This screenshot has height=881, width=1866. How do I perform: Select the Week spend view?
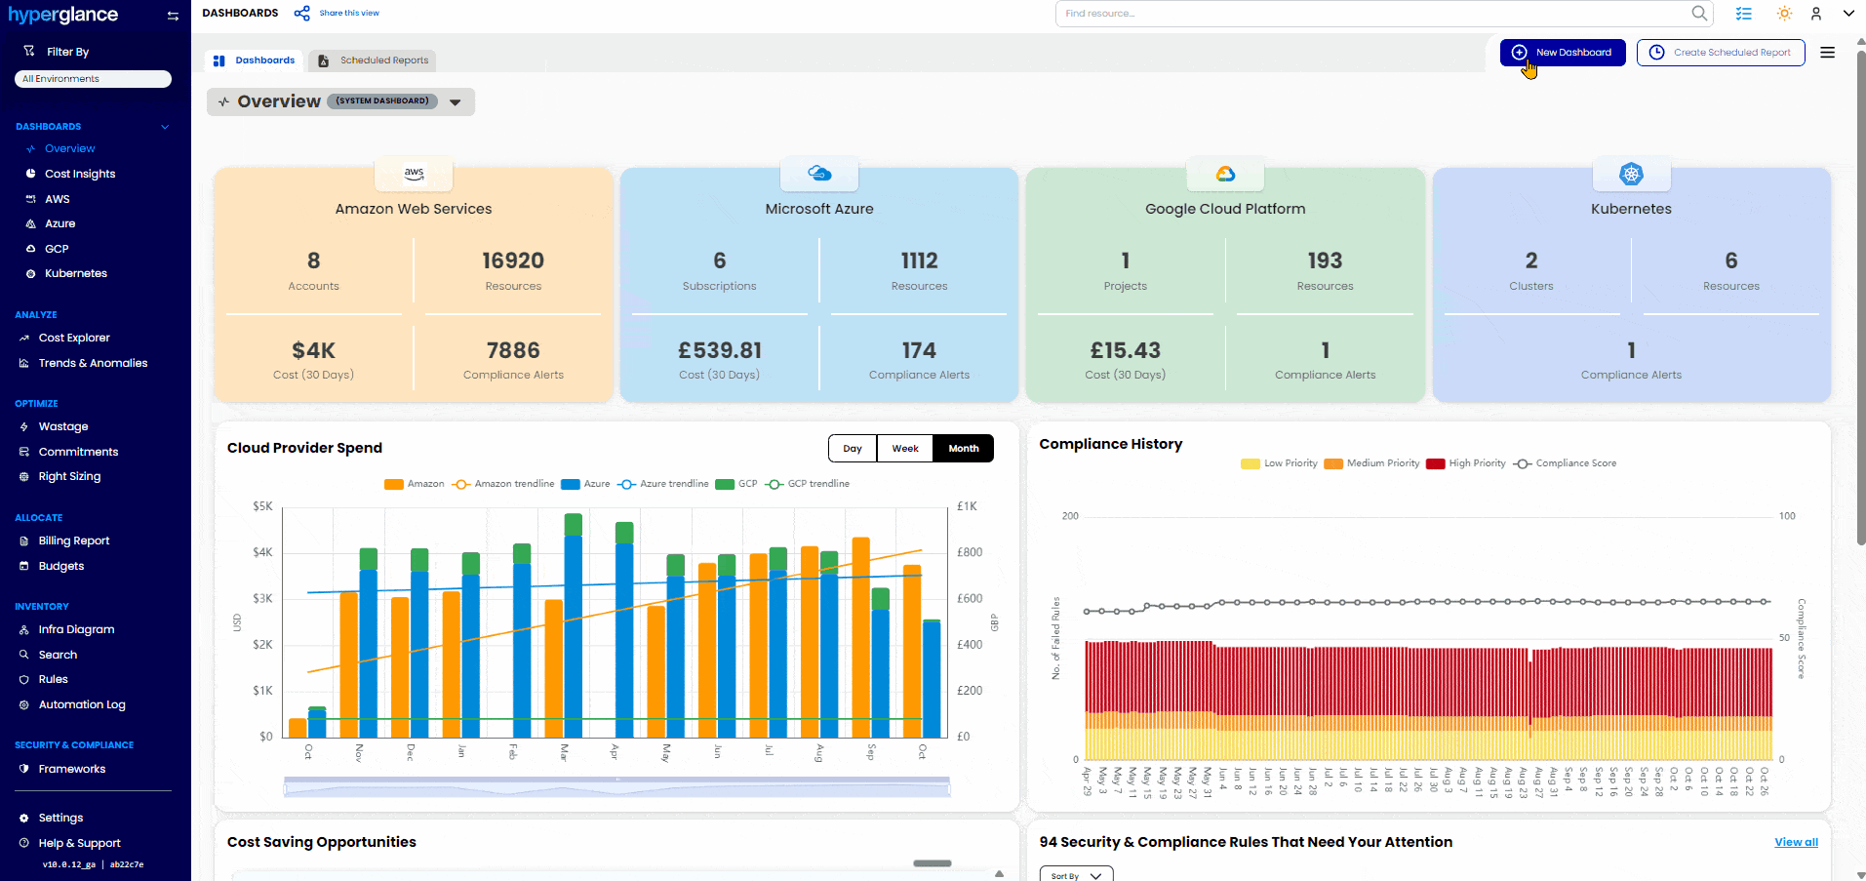[x=905, y=448]
